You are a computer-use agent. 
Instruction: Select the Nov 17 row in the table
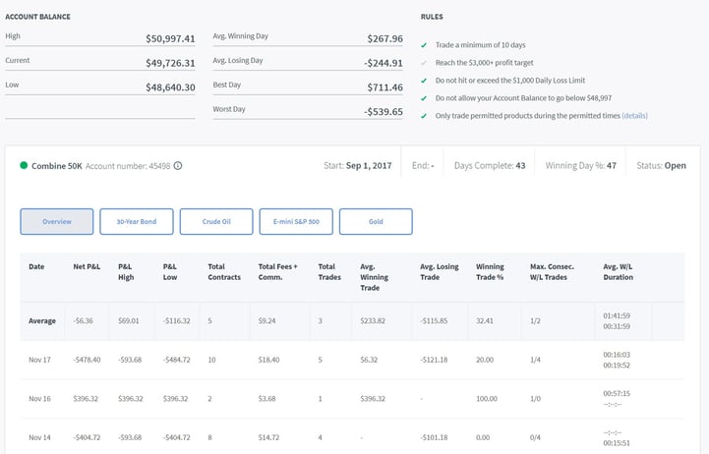coord(38,360)
